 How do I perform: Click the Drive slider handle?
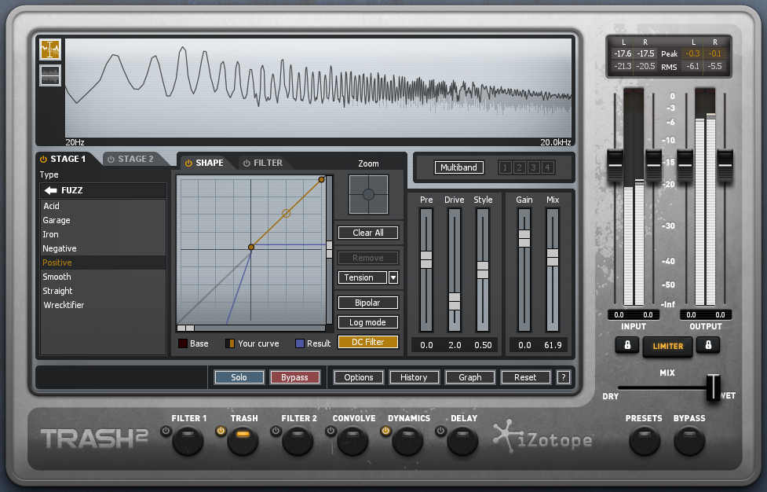pyautogui.click(x=455, y=301)
